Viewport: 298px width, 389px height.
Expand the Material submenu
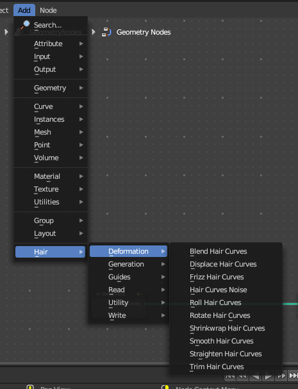(x=51, y=176)
